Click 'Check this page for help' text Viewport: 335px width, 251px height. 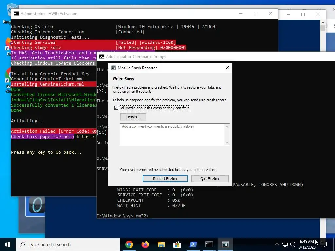point(43,136)
